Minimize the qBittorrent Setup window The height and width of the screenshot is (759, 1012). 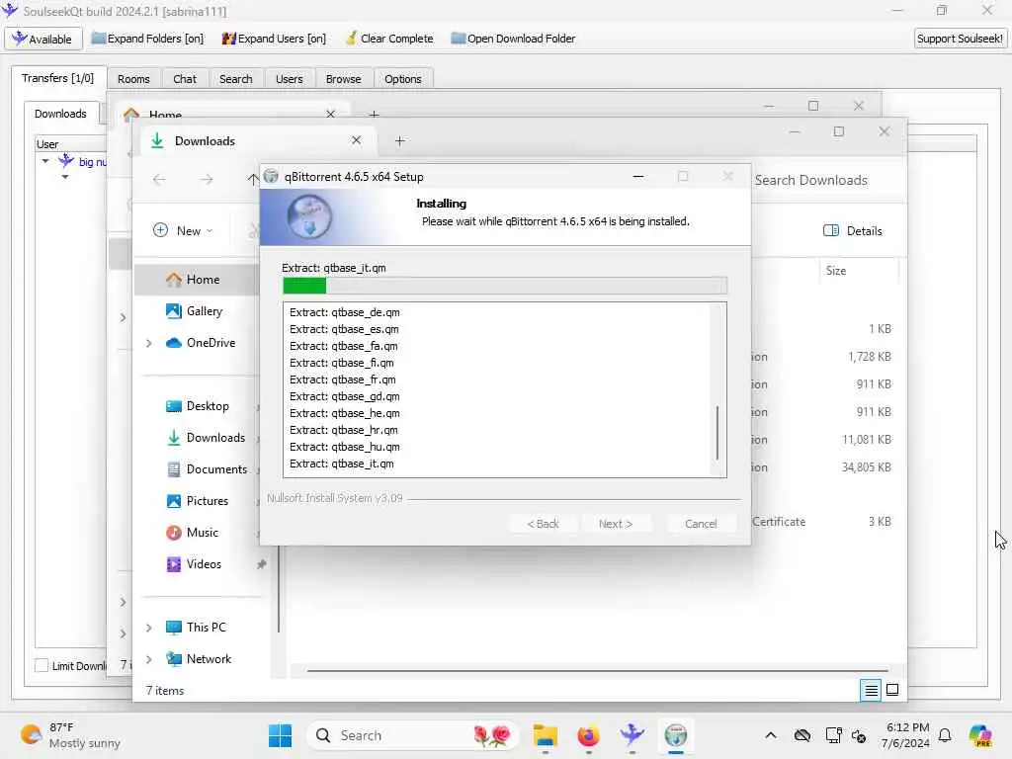point(638,176)
